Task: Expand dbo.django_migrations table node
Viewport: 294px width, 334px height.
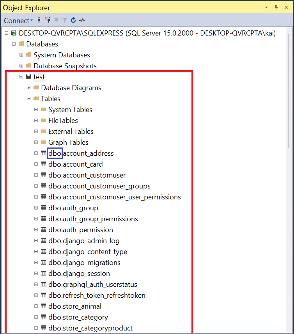Action: pyautogui.click(x=36, y=263)
